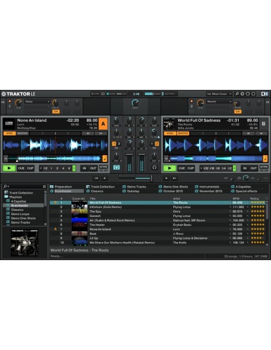Open Preferences via the gear icon
271x350 pixels.
[x=242, y=94]
